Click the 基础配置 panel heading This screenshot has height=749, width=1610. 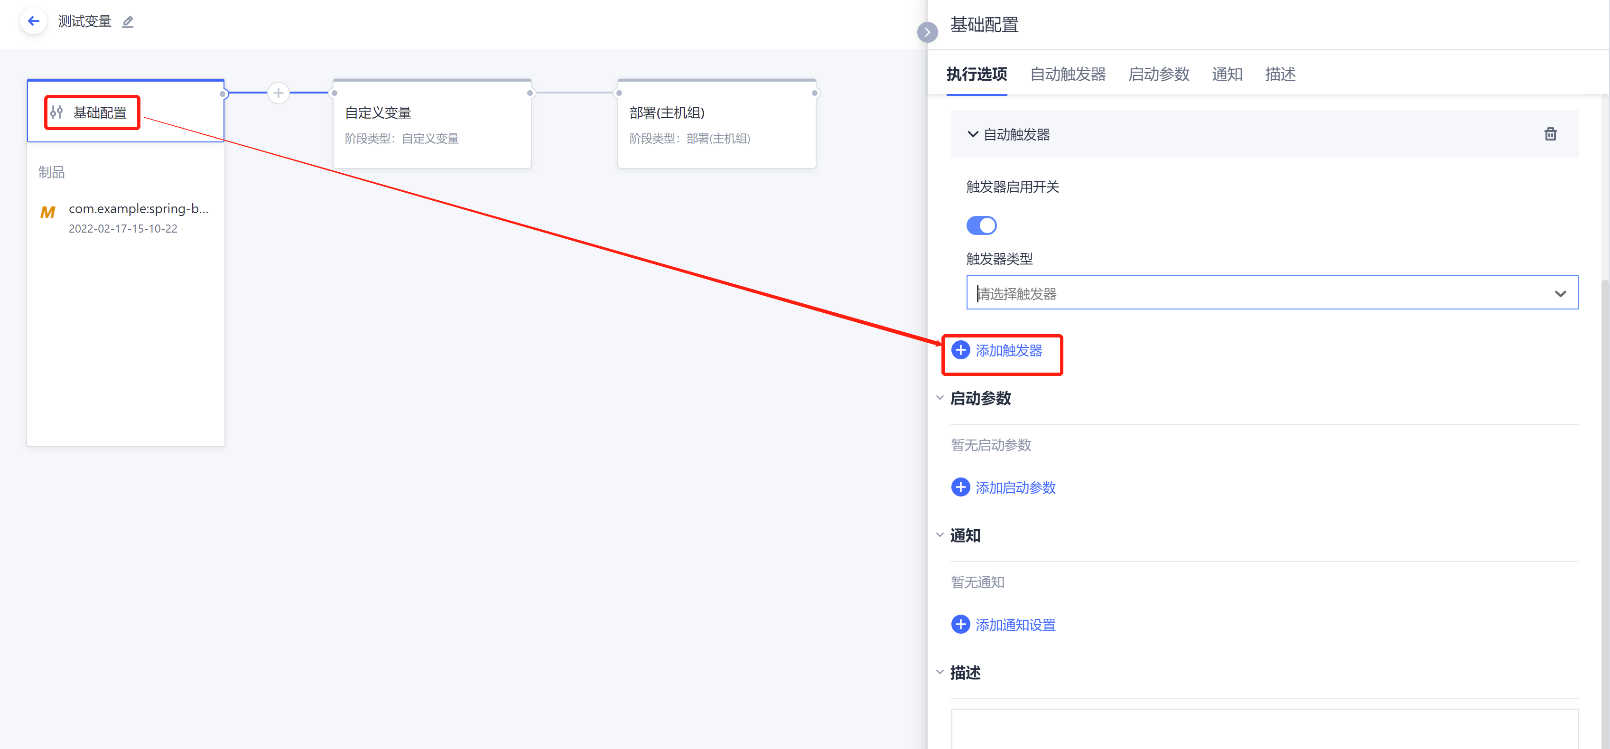pyautogui.click(x=984, y=24)
